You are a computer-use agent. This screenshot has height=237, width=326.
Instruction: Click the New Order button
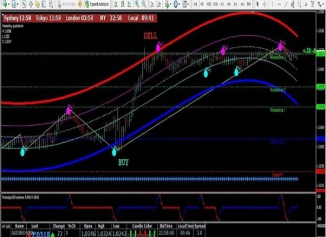click(66, 4)
